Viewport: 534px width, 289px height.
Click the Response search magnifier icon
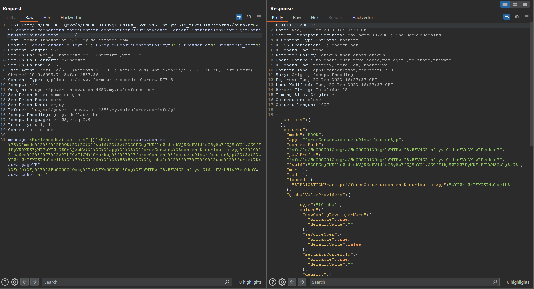pyautogui.click(x=495, y=282)
